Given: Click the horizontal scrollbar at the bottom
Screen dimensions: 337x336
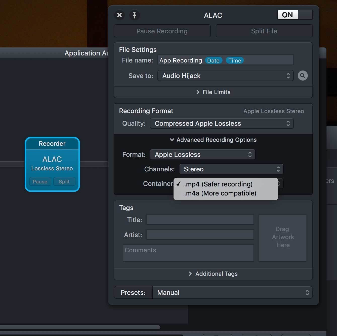Looking at the screenshot, I should coord(80,327).
